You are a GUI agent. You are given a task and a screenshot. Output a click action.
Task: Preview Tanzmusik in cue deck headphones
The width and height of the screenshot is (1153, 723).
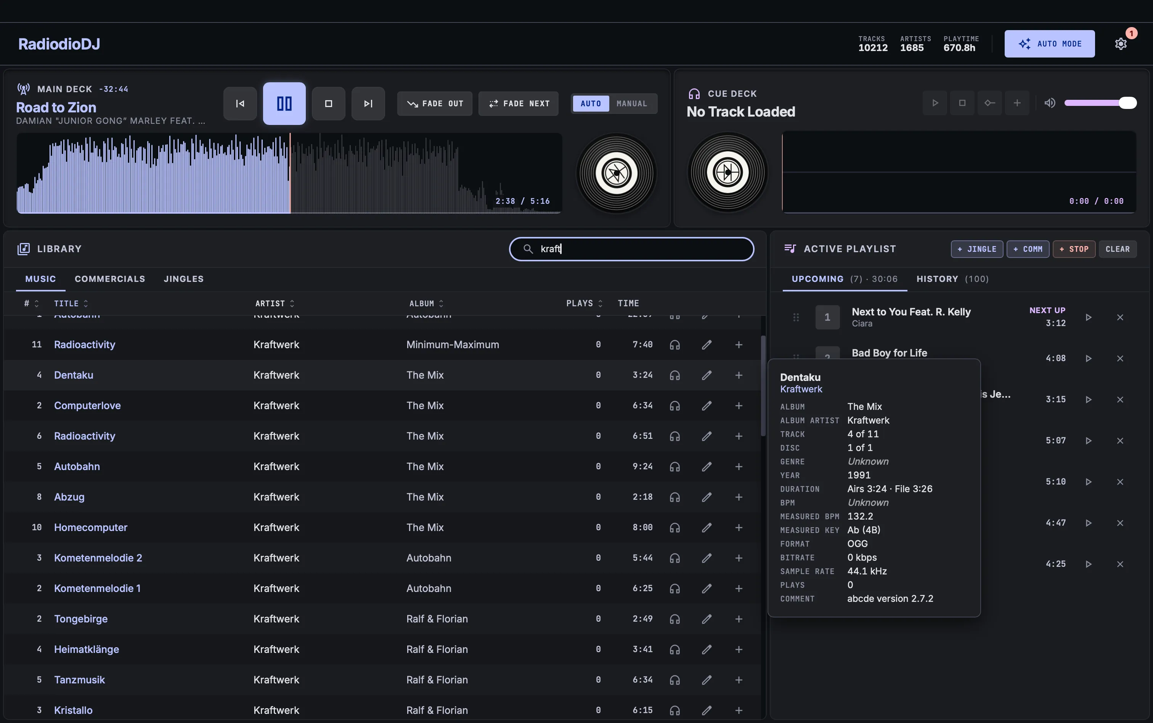pyautogui.click(x=674, y=680)
